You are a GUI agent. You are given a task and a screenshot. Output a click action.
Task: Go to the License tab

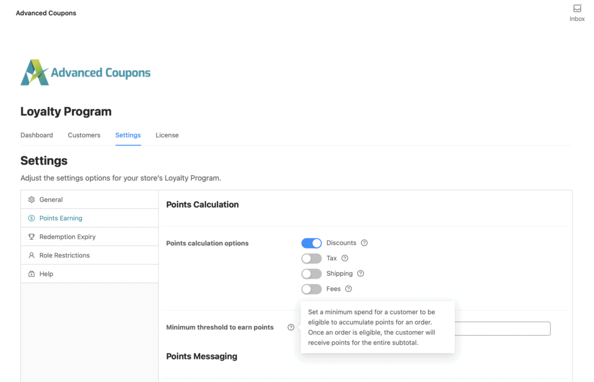click(167, 135)
